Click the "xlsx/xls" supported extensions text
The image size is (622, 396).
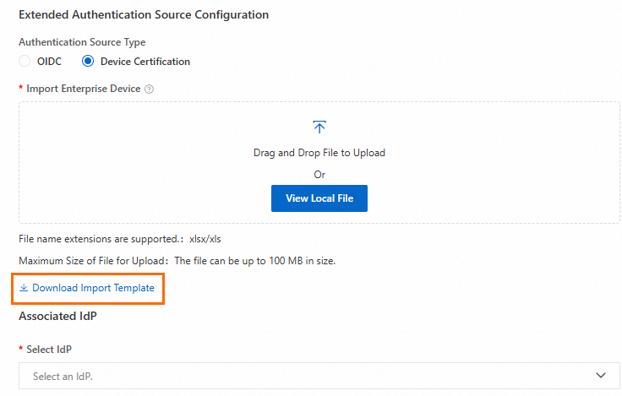[x=205, y=239]
